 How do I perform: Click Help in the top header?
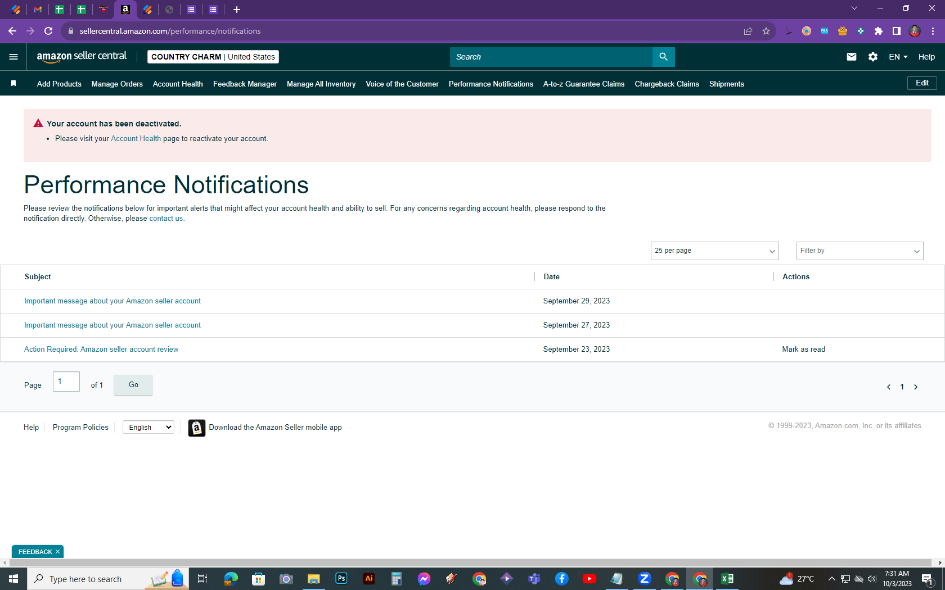click(x=926, y=57)
